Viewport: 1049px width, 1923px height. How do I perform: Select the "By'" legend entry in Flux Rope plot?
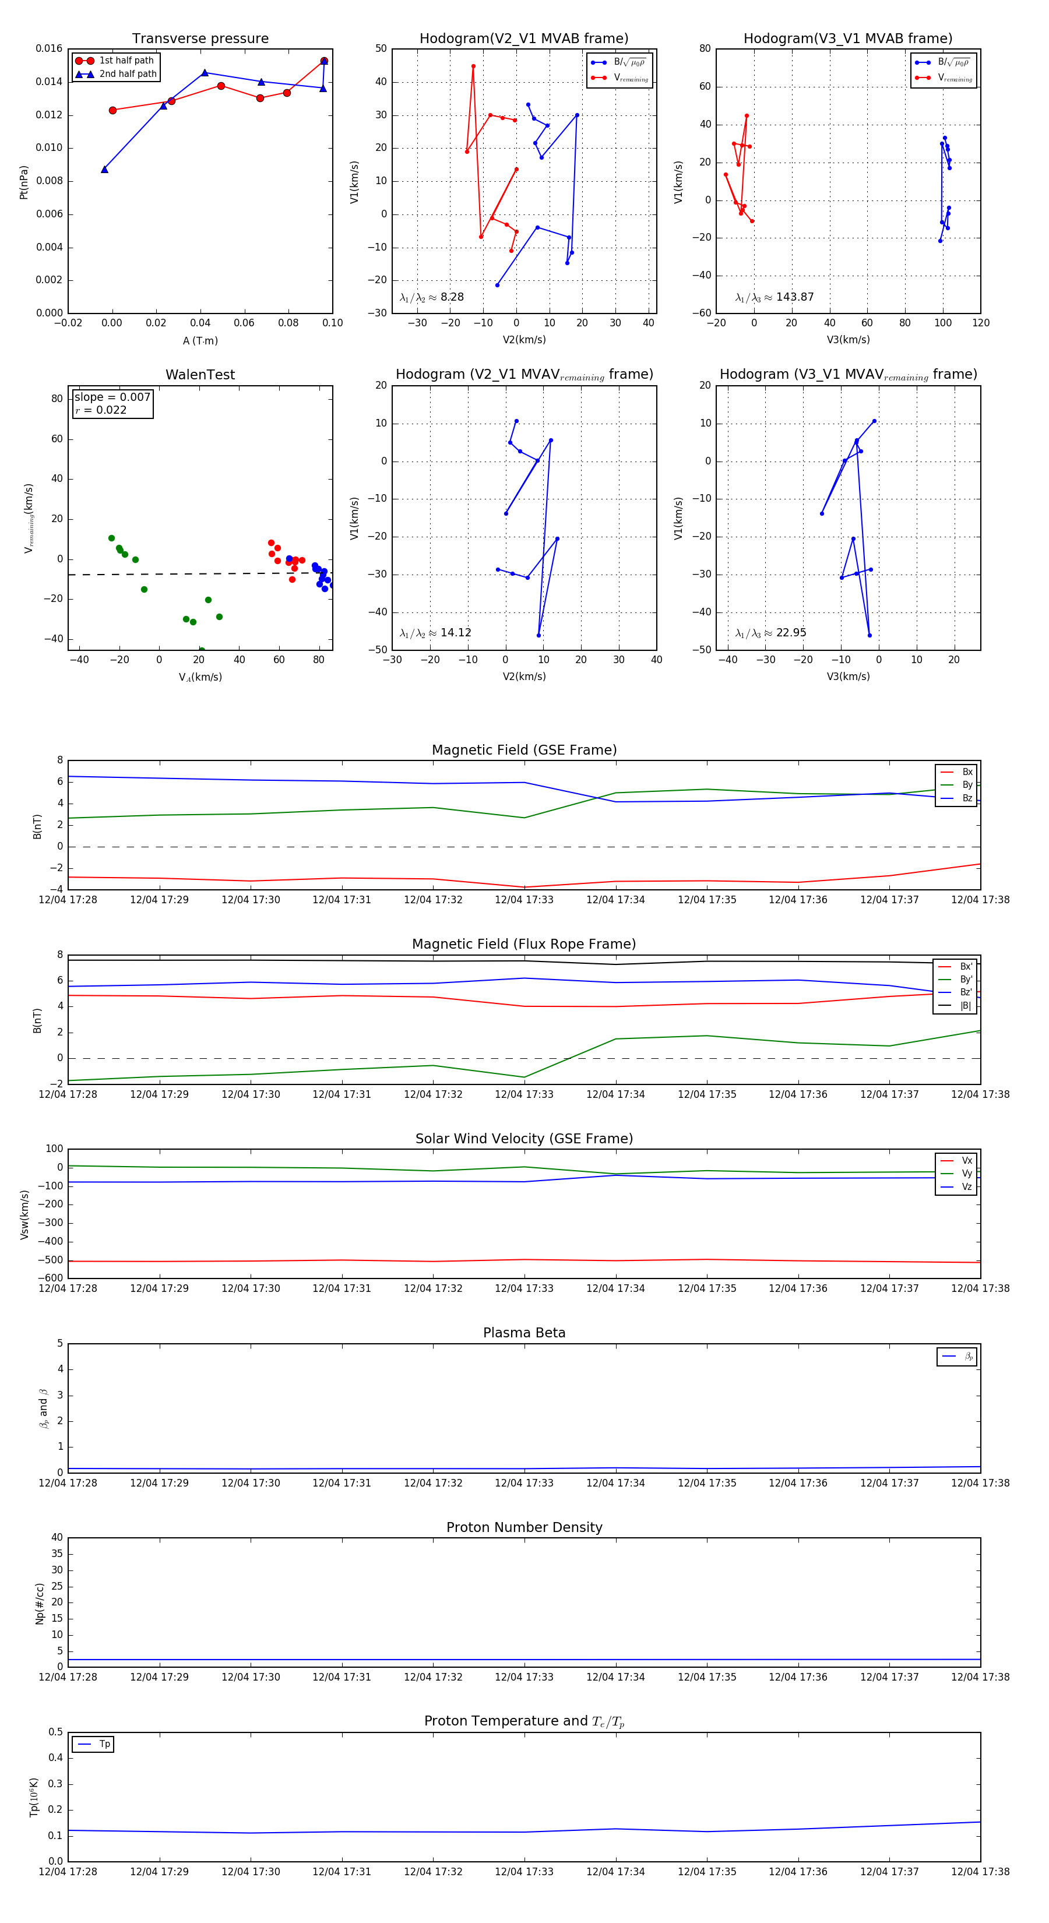point(955,980)
